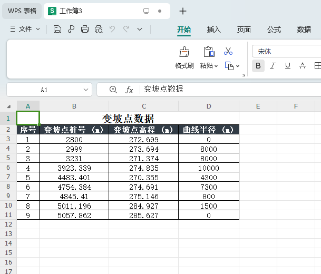Click the zoom magnifier in formula bar
The image size is (321, 274).
(113, 90)
